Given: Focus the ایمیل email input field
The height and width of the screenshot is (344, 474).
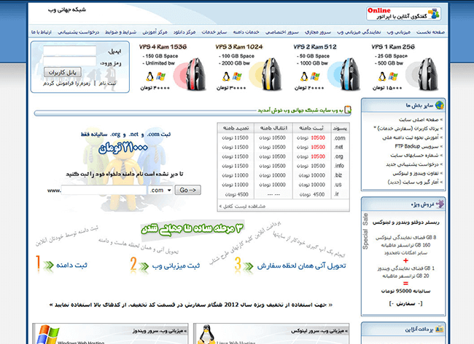Looking at the screenshot, I should [69, 51].
